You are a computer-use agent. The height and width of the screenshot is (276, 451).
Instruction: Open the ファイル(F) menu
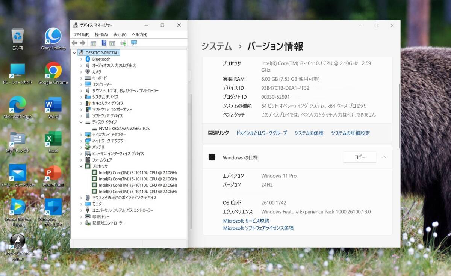pyautogui.click(x=81, y=34)
